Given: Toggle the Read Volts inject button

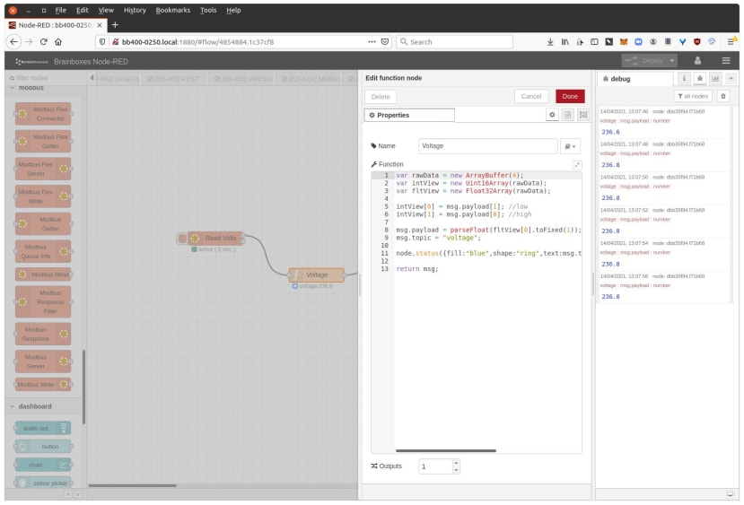Looking at the screenshot, I should (x=182, y=238).
